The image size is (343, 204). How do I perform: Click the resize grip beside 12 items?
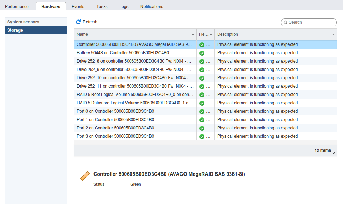pos(334,153)
